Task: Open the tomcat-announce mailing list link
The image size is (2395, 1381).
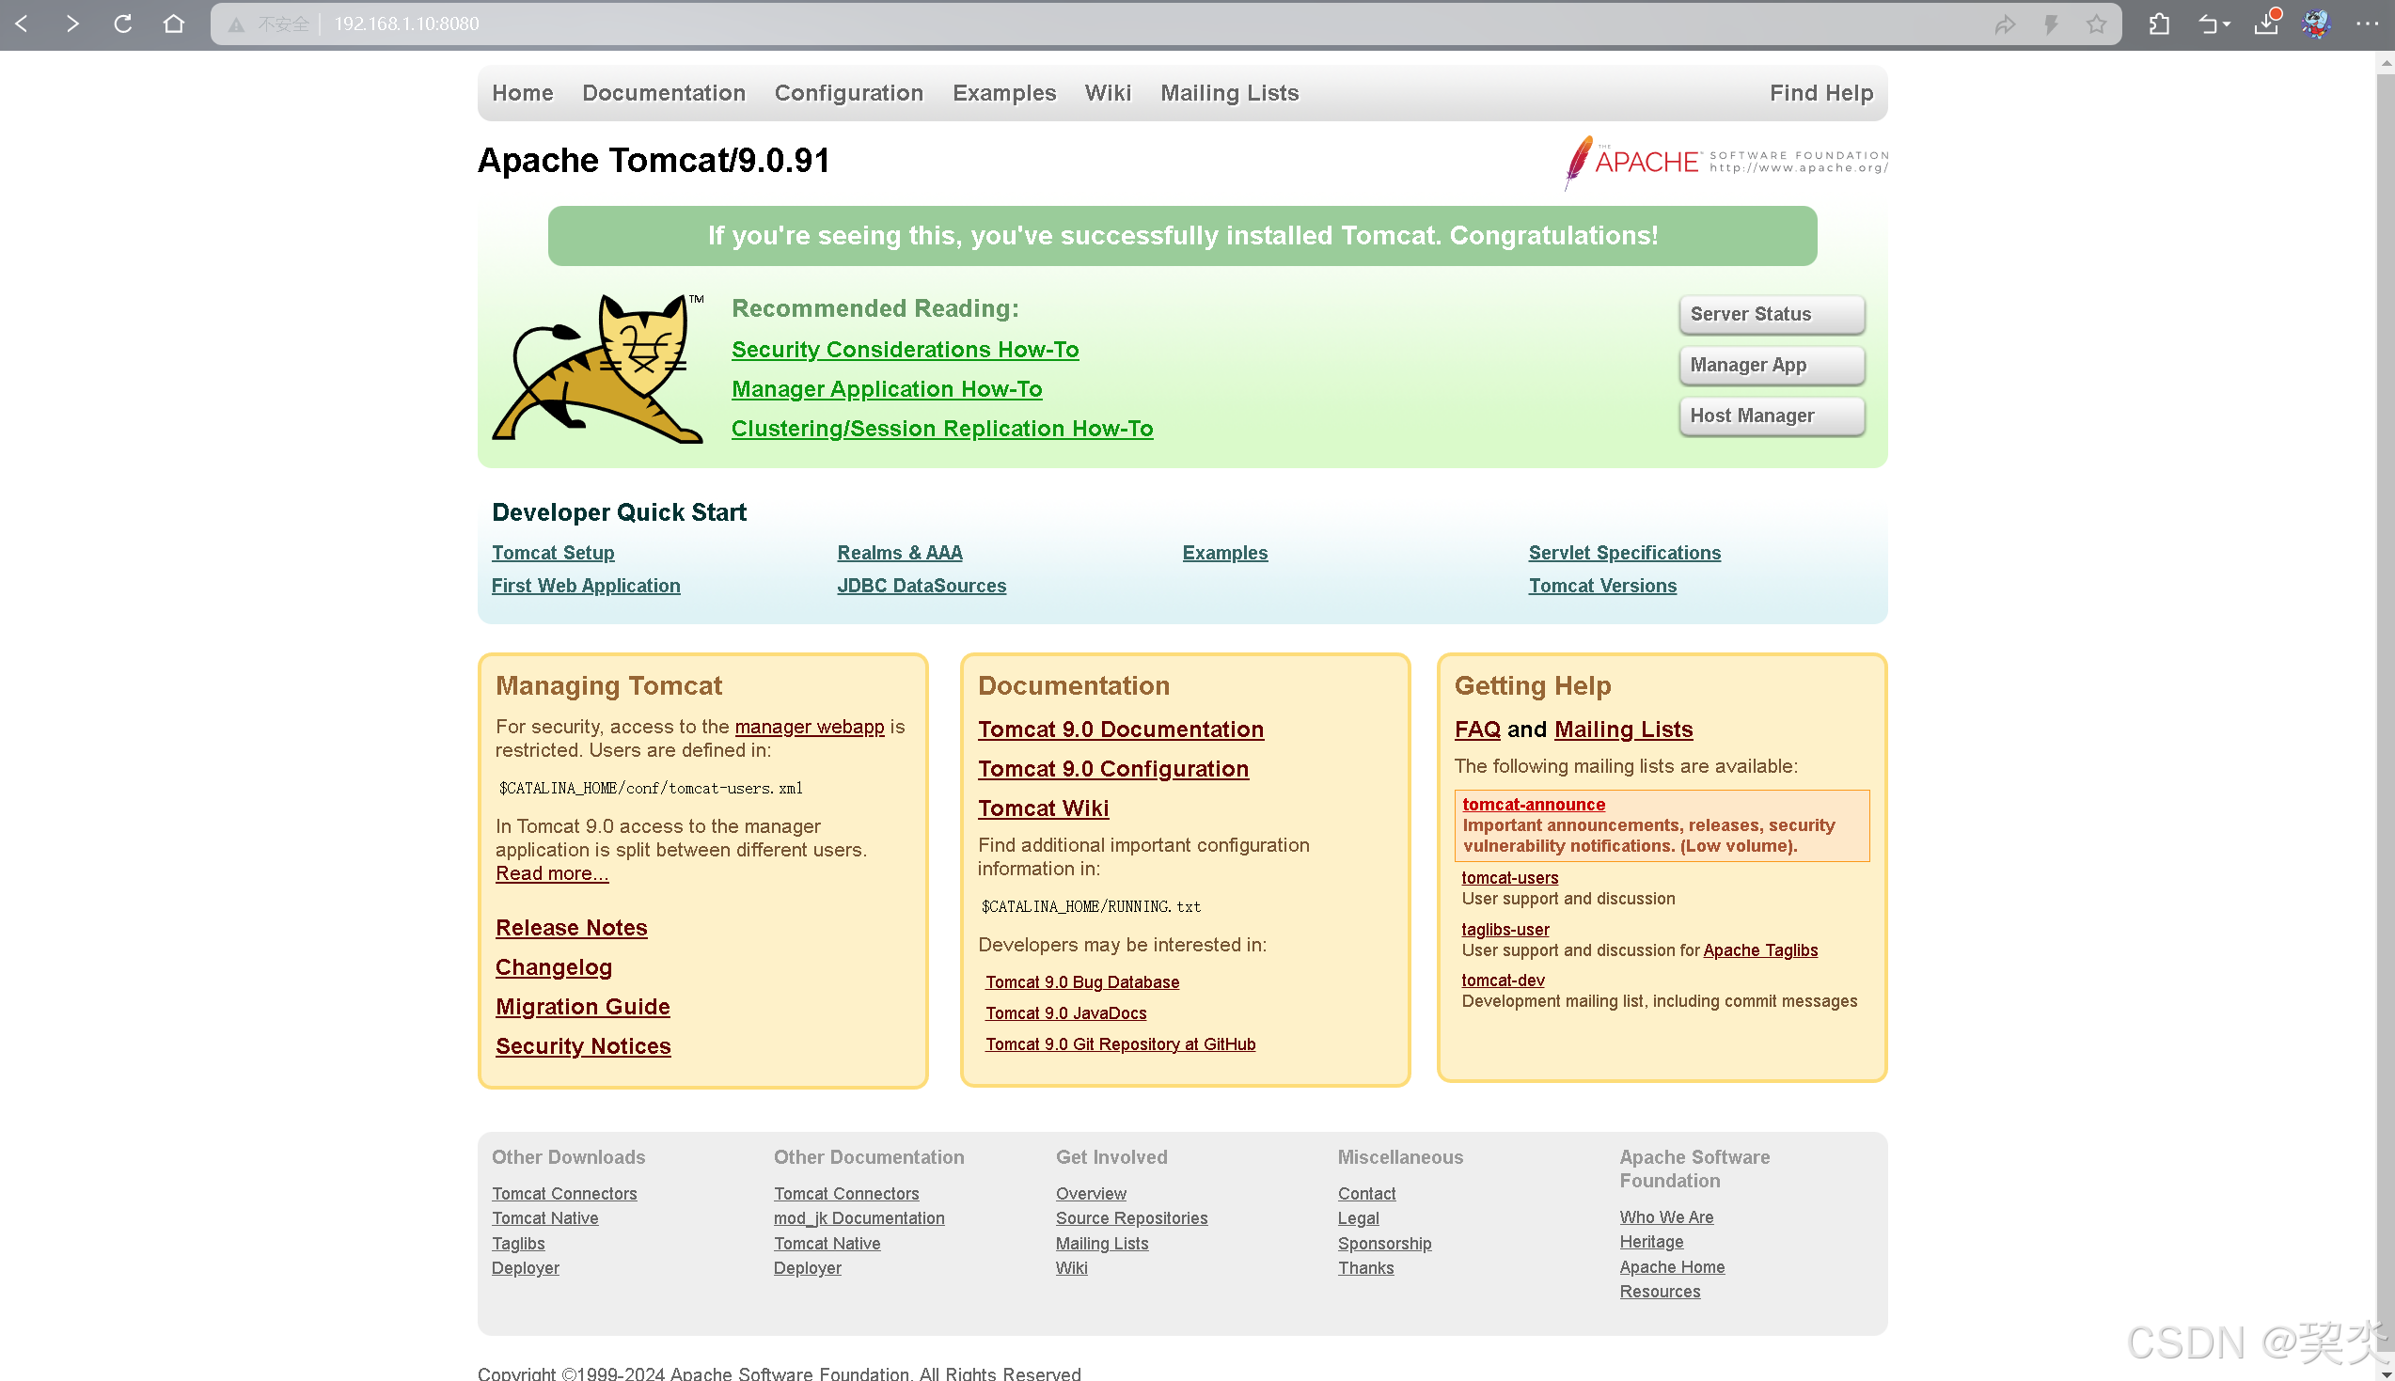Action: click(x=1533, y=804)
